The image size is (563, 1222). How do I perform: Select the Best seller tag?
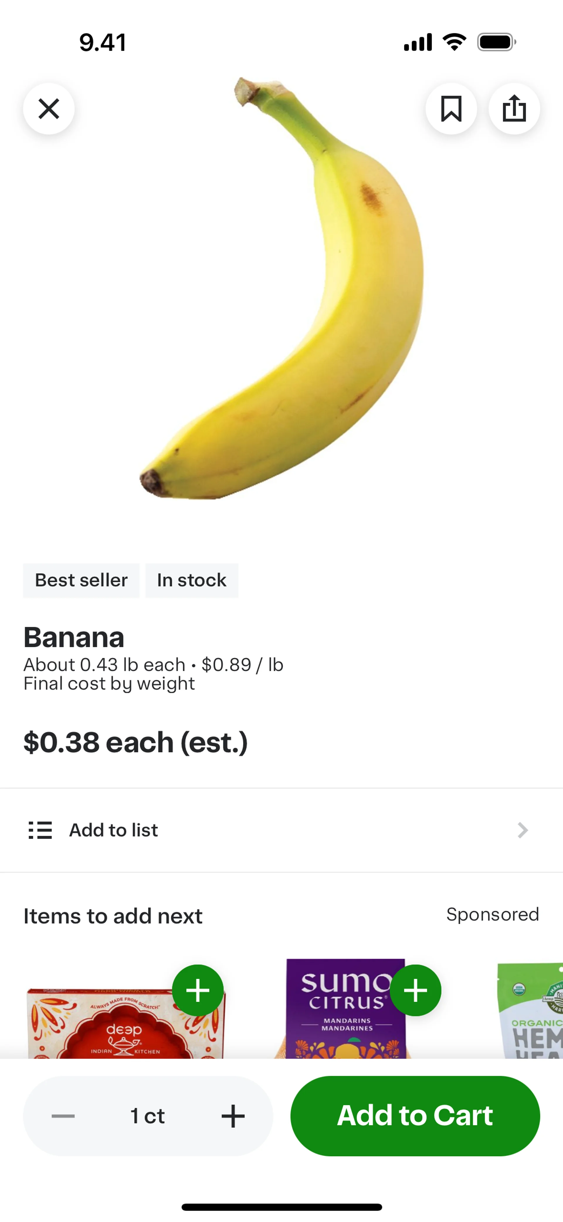coord(81,580)
